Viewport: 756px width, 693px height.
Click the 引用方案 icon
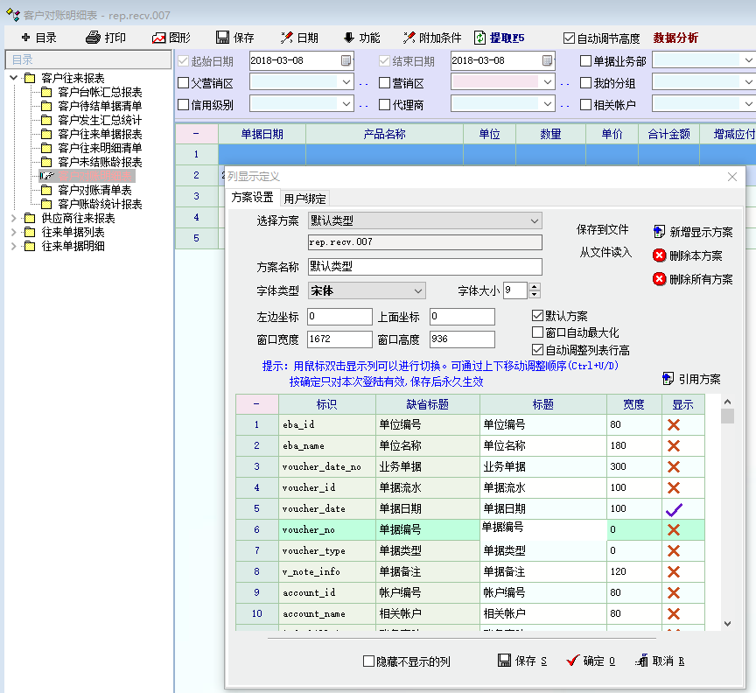click(668, 379)
